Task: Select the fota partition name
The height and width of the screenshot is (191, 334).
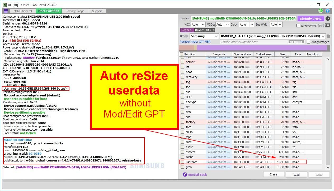Action: point(189,127)
